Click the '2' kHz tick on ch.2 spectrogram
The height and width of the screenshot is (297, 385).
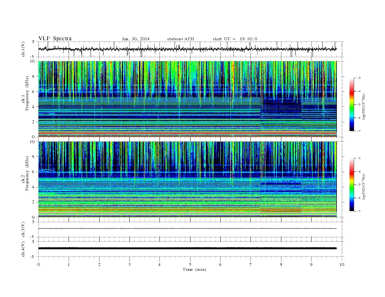pyautogui.click(x=34, y=202)
